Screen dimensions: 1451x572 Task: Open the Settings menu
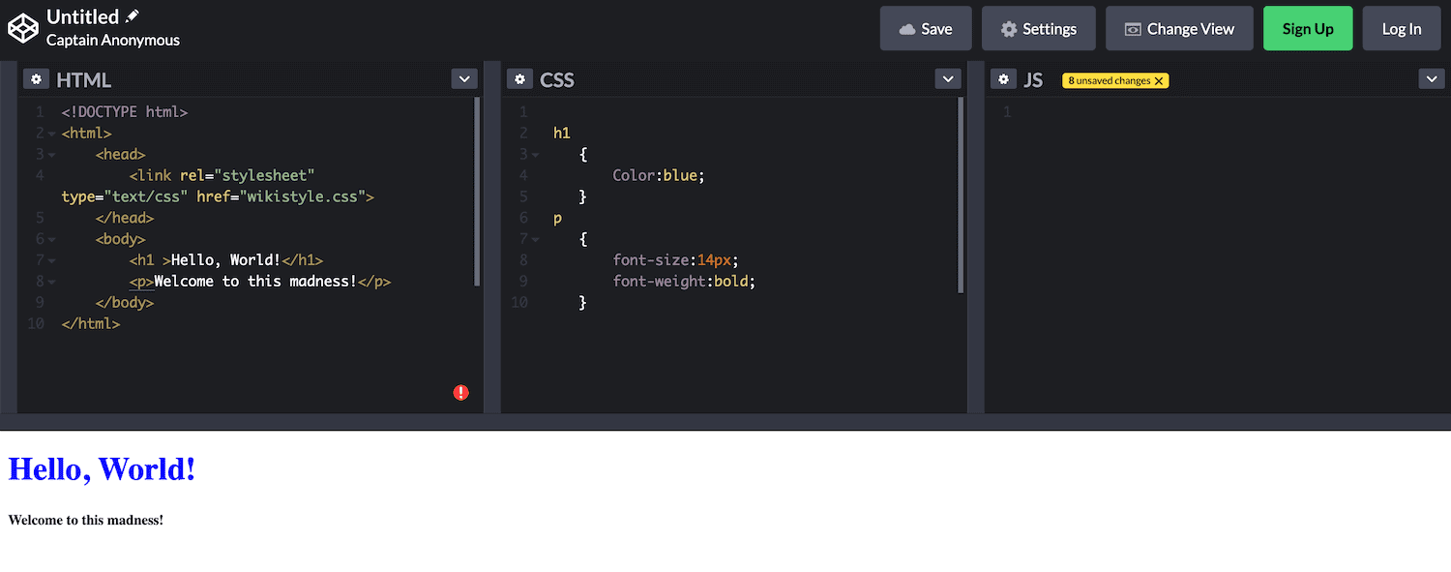coord(1038,28)
